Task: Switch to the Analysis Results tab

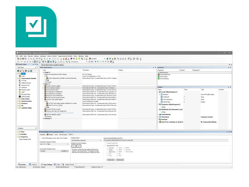Action: pyautogui.click(x=69, y=164)
